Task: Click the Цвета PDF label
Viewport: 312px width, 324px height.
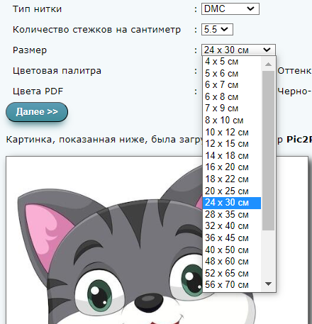Action: coord(38,91)
